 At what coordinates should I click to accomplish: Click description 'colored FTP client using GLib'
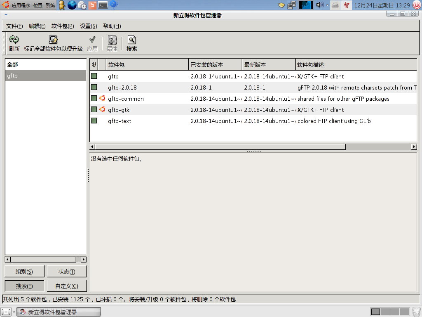point(334,121)
